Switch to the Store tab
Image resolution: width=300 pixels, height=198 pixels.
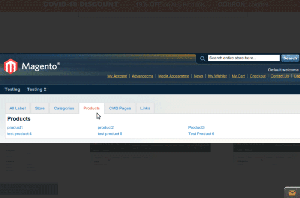click(x=40, y=108)
